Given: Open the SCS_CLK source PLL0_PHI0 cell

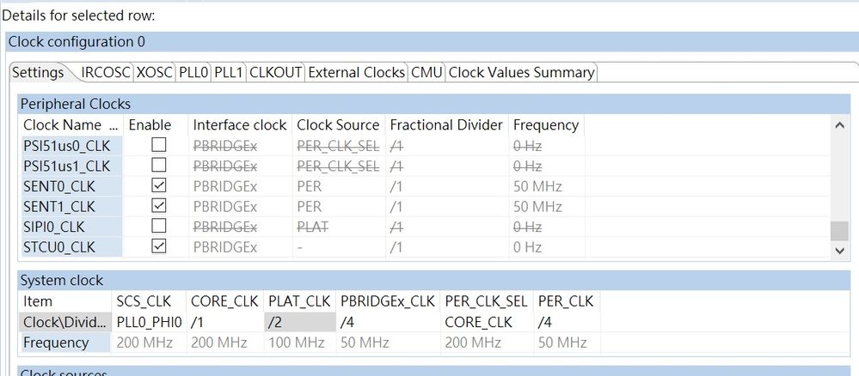Looking at the screenshot, I should pyautogui.click(x=149, y=322).
